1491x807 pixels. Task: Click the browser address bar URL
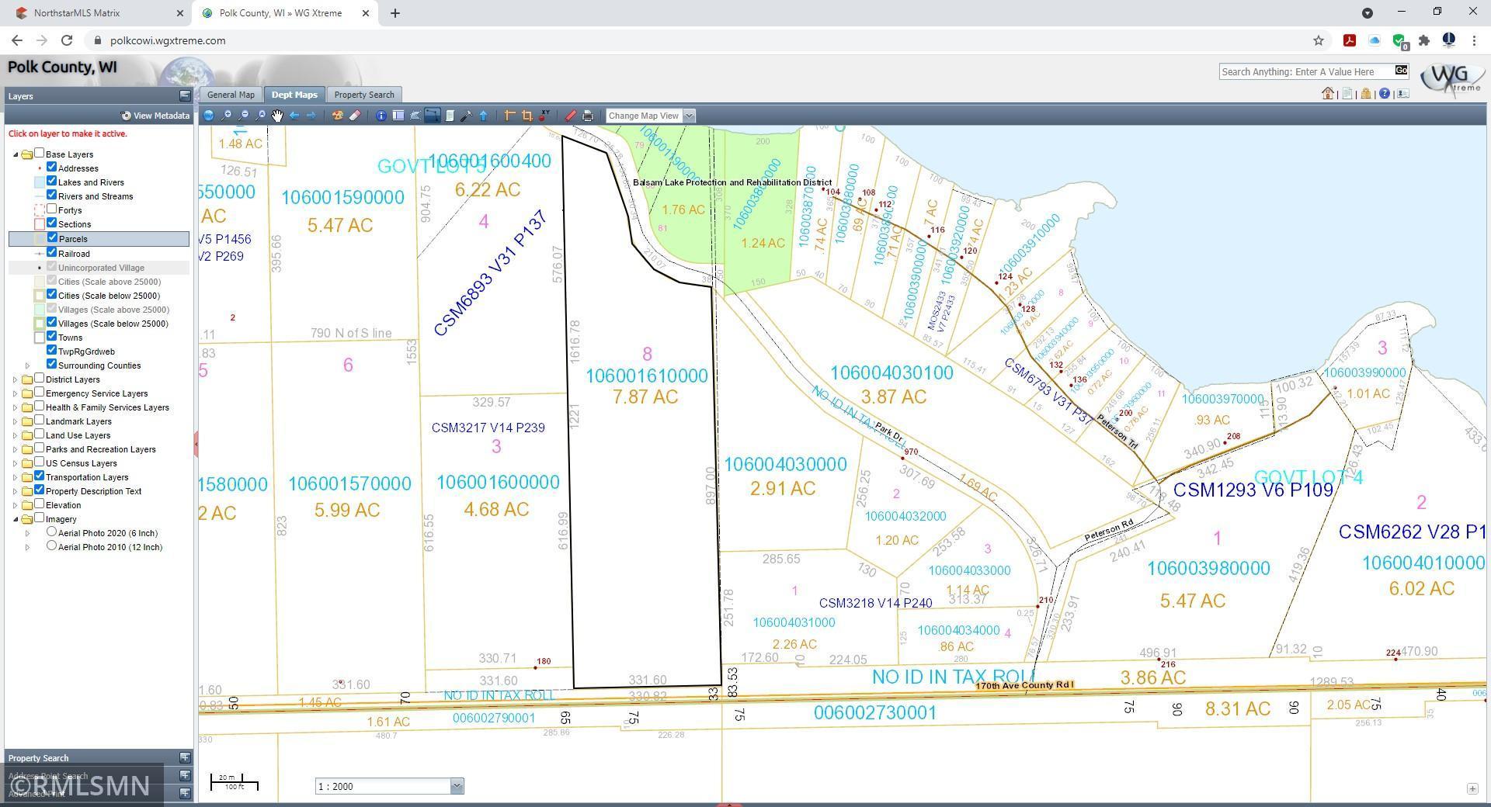tap(168, 40)
